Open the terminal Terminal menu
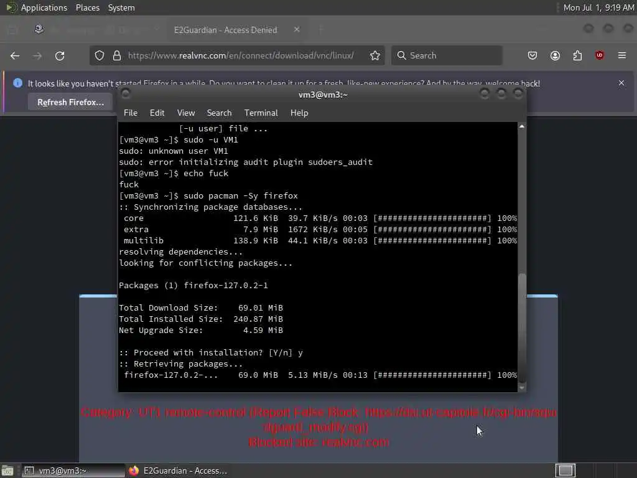The height and width of the screenshot is (478, 637). pos(261,113)
